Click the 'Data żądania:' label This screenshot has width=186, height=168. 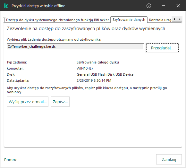pos(18,80)
